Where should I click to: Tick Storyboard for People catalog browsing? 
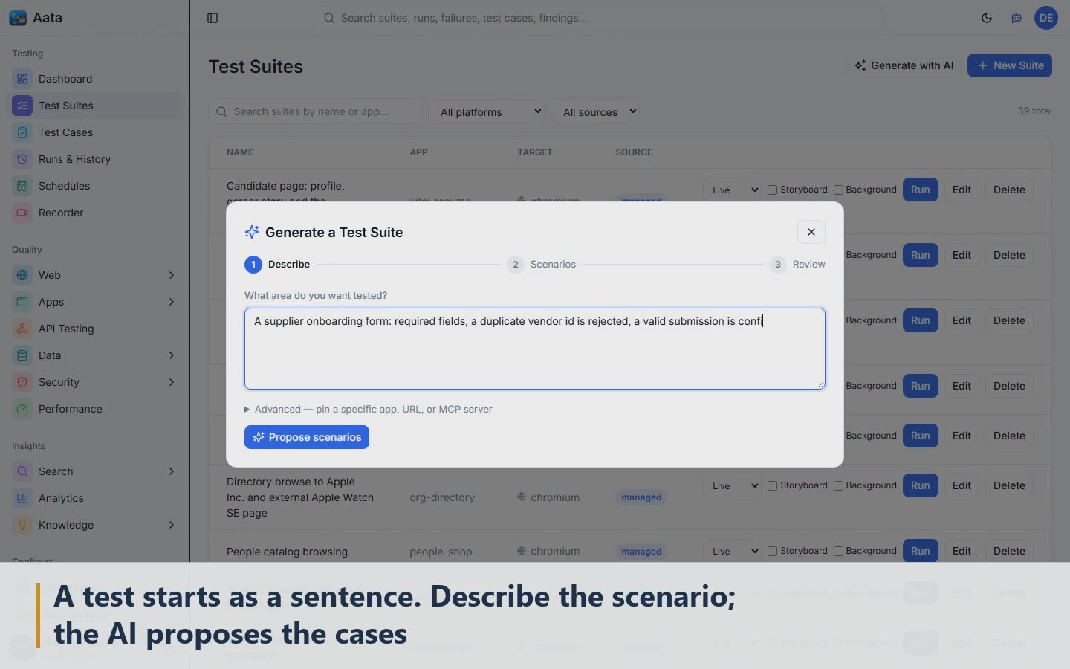tap(772, 551)
